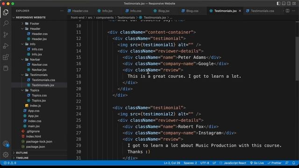Click the word Instagram on line 27

(210, 133)
